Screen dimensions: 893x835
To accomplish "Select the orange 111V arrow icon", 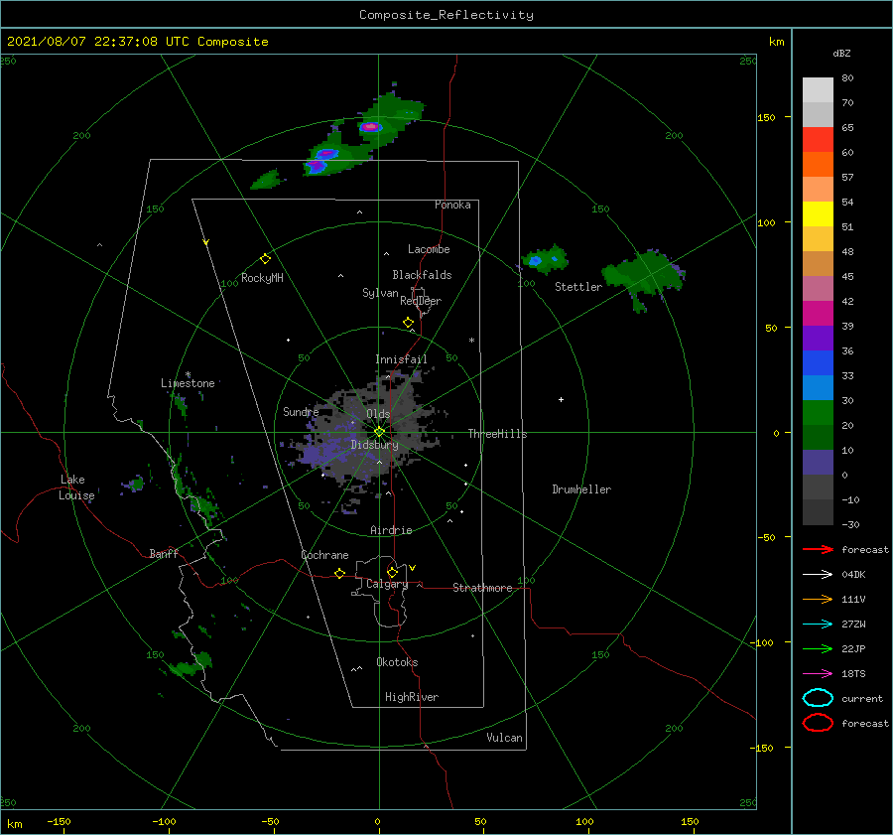I will tap(818, 599).
